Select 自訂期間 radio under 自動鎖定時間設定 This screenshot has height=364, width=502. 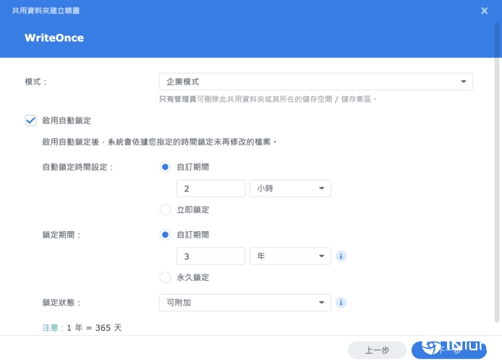point(165,167)
